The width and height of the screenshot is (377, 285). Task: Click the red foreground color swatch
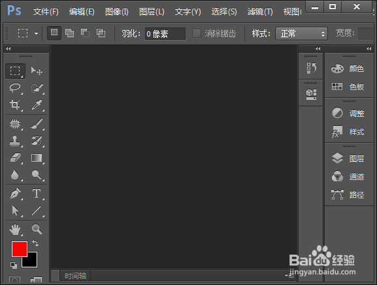20,249
